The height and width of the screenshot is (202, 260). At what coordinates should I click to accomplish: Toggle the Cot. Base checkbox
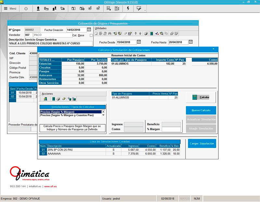click(x=91, y=35)
